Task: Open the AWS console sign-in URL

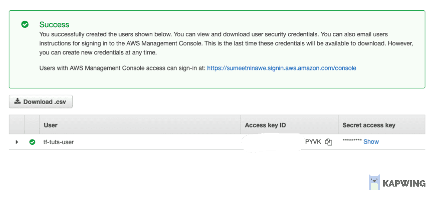Action: click(x=281, y=68)
